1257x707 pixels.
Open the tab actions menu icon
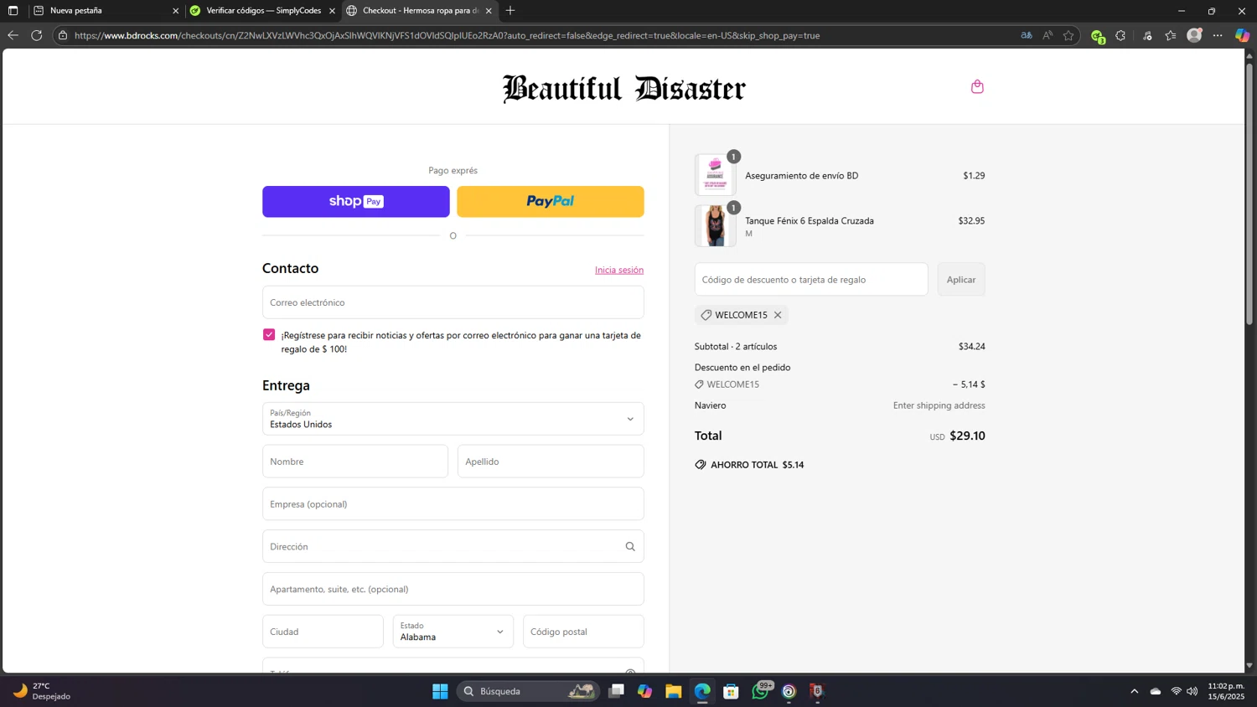[x=13, y=11]
